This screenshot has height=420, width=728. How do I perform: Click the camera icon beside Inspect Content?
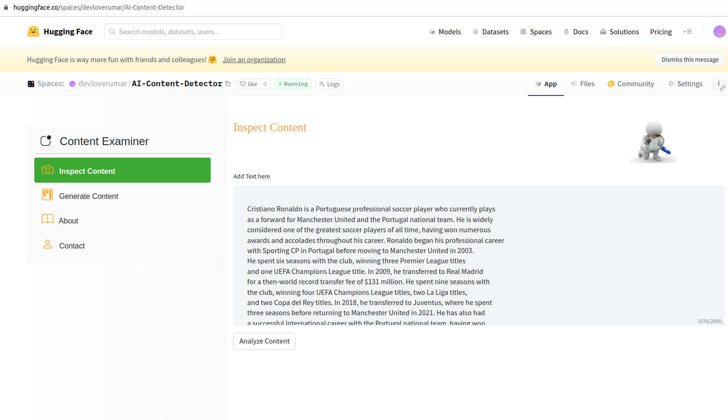tap(47, 170)
